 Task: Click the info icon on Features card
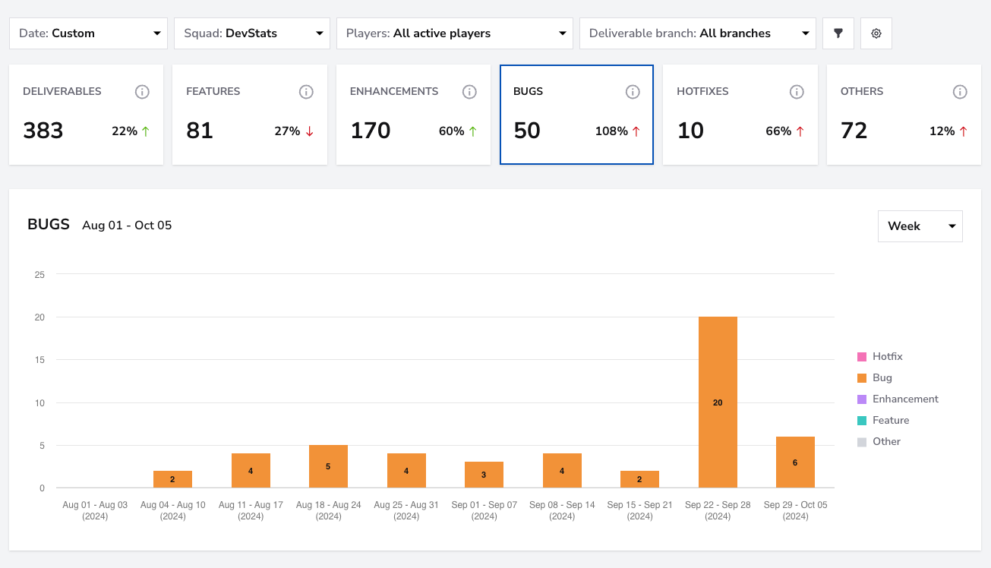click(306, 92)
